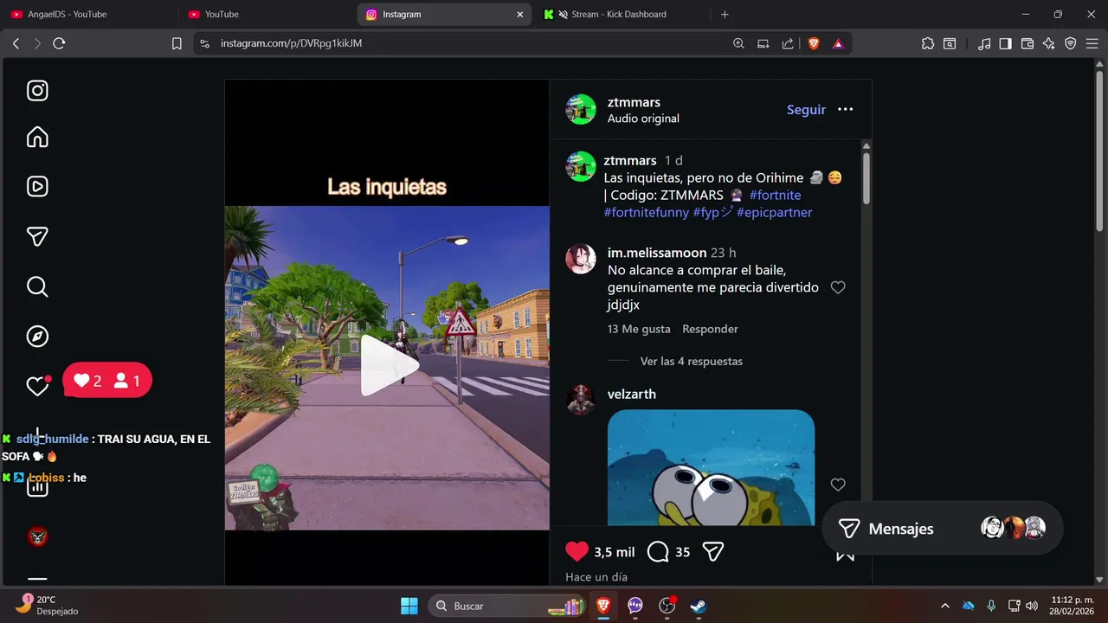Open the Reels icon in the sidebar

(x=37, y=186)
